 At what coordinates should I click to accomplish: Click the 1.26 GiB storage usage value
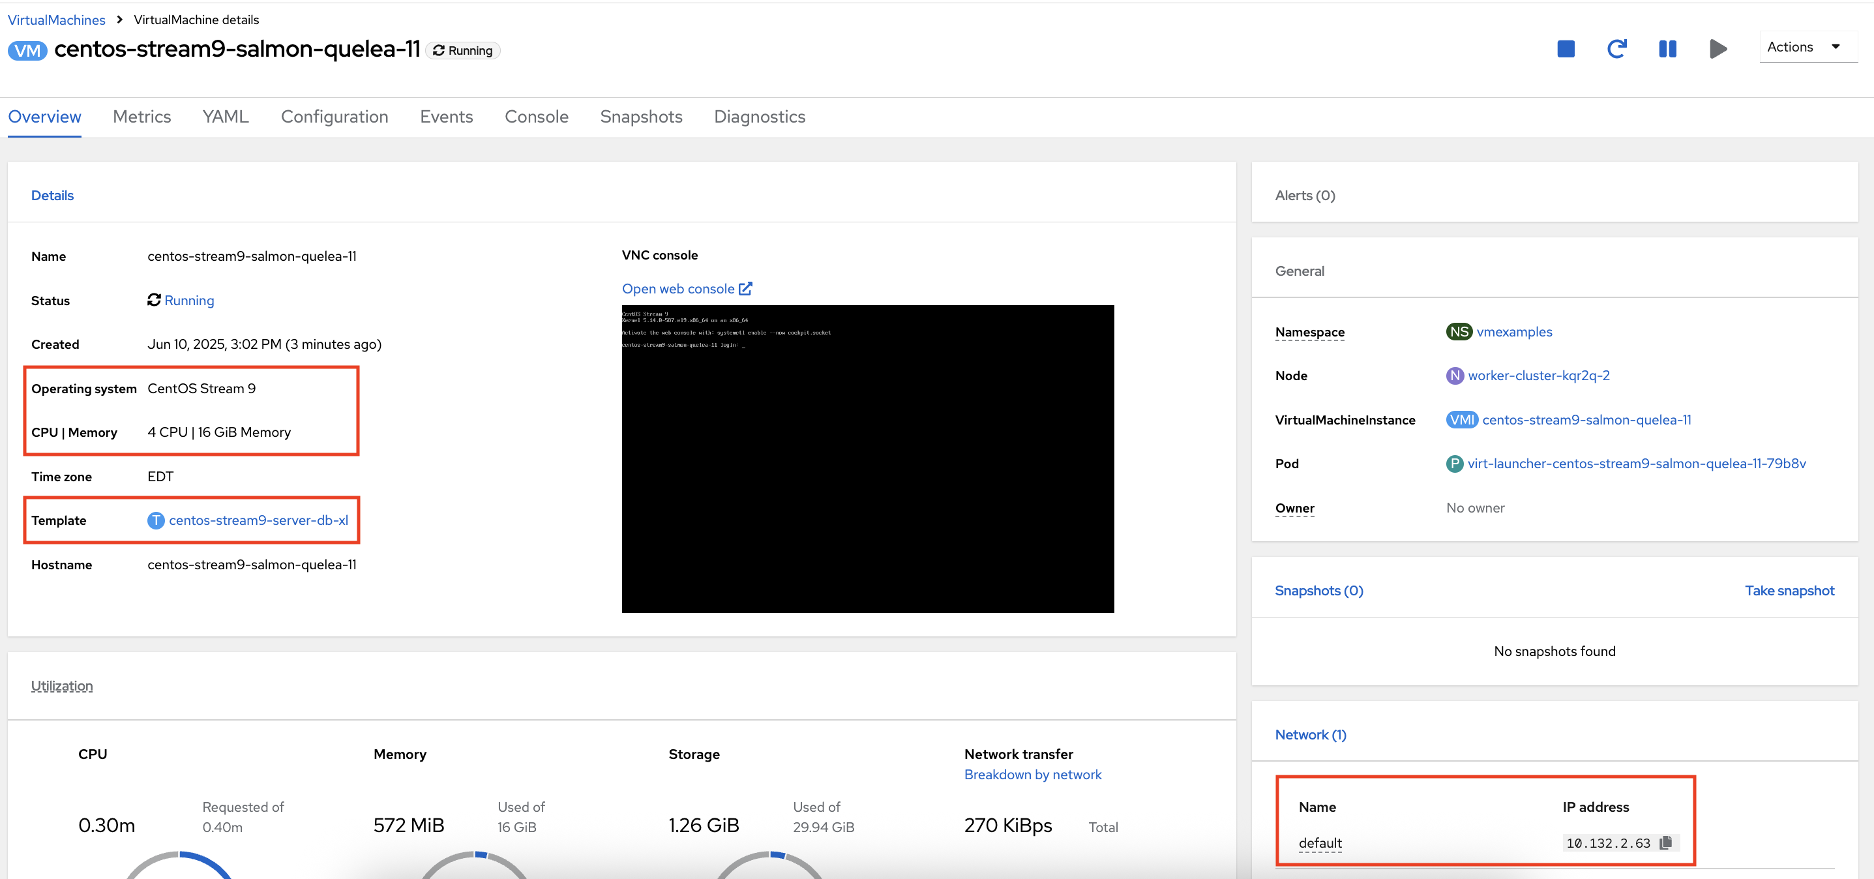click(704, 825)
